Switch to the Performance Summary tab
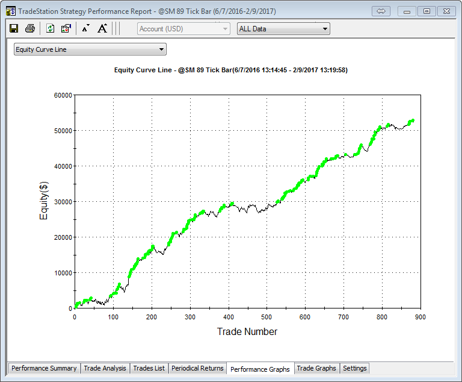462x382 pixels. click(44, 368)
